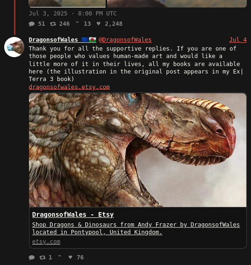Click the Jul 3, 2025 8:00 PM timestamp

(73, 14)
